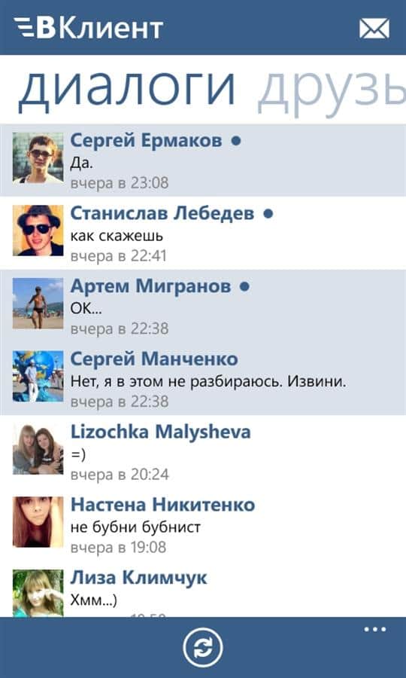Open Лиза Климчук's avatar thumbnail
Image resolution: width=406 pixels, height=678 pixels.
pyautogui.click(x=38, y=594)
